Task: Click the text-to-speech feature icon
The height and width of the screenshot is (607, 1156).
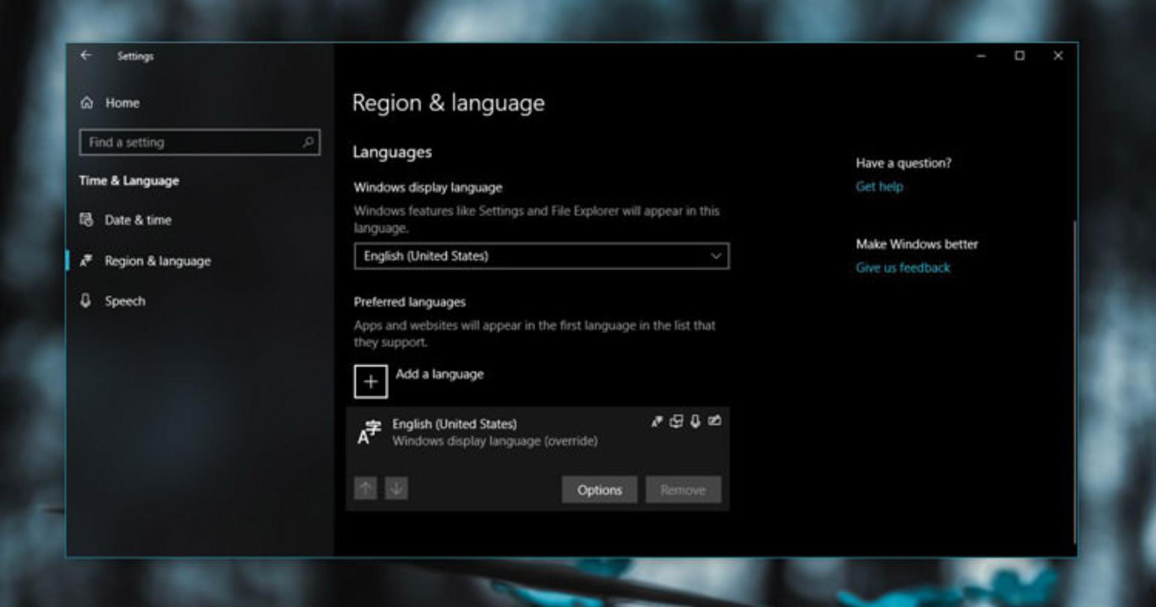Action: pos(676,421)
